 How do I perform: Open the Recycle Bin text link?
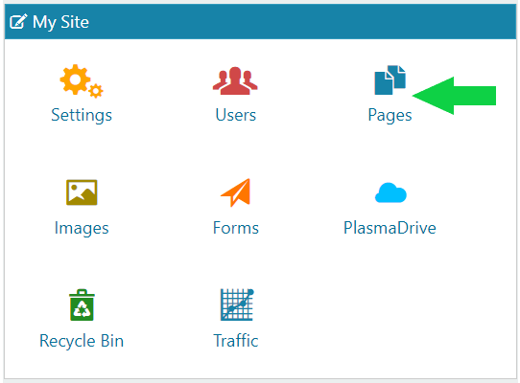(x=82, y=341)
